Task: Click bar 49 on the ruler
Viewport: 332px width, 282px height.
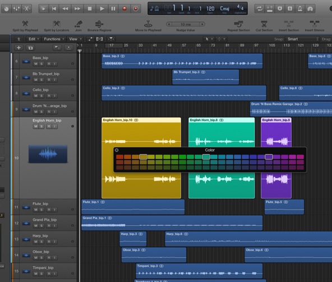Action: point(169,46)
